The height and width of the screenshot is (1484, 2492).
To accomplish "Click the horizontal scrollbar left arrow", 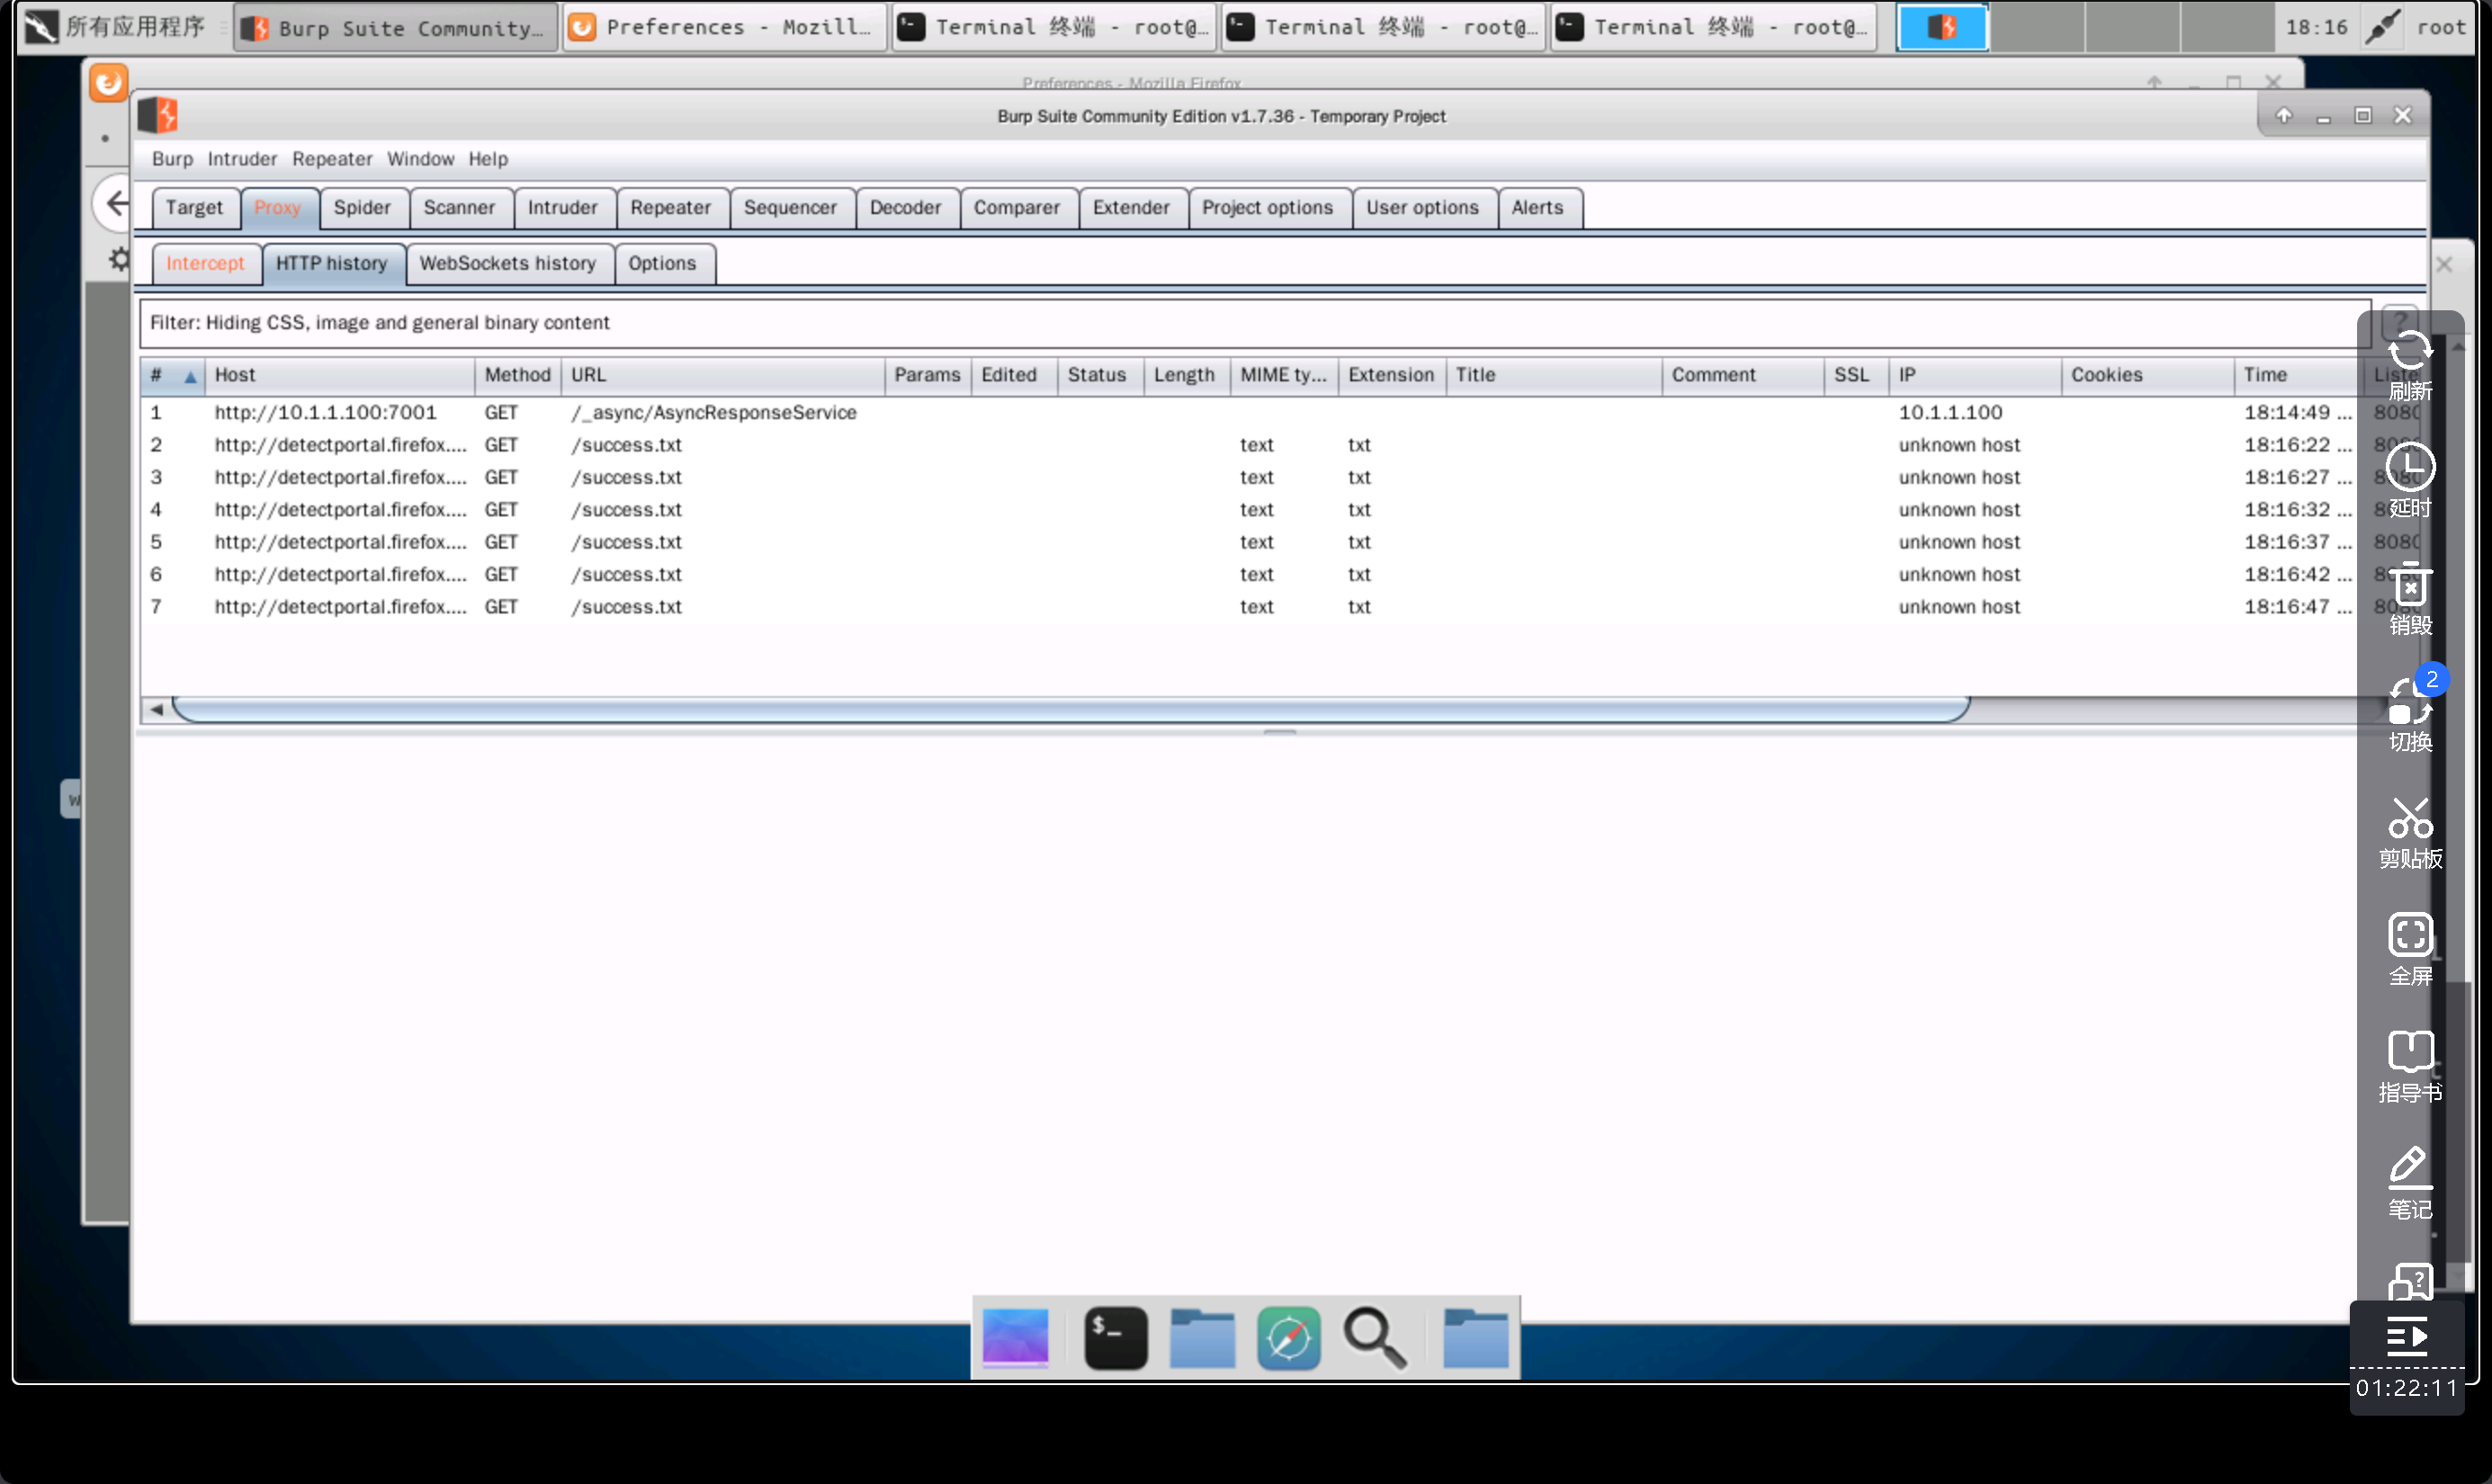I will click(x=156, y=710).
